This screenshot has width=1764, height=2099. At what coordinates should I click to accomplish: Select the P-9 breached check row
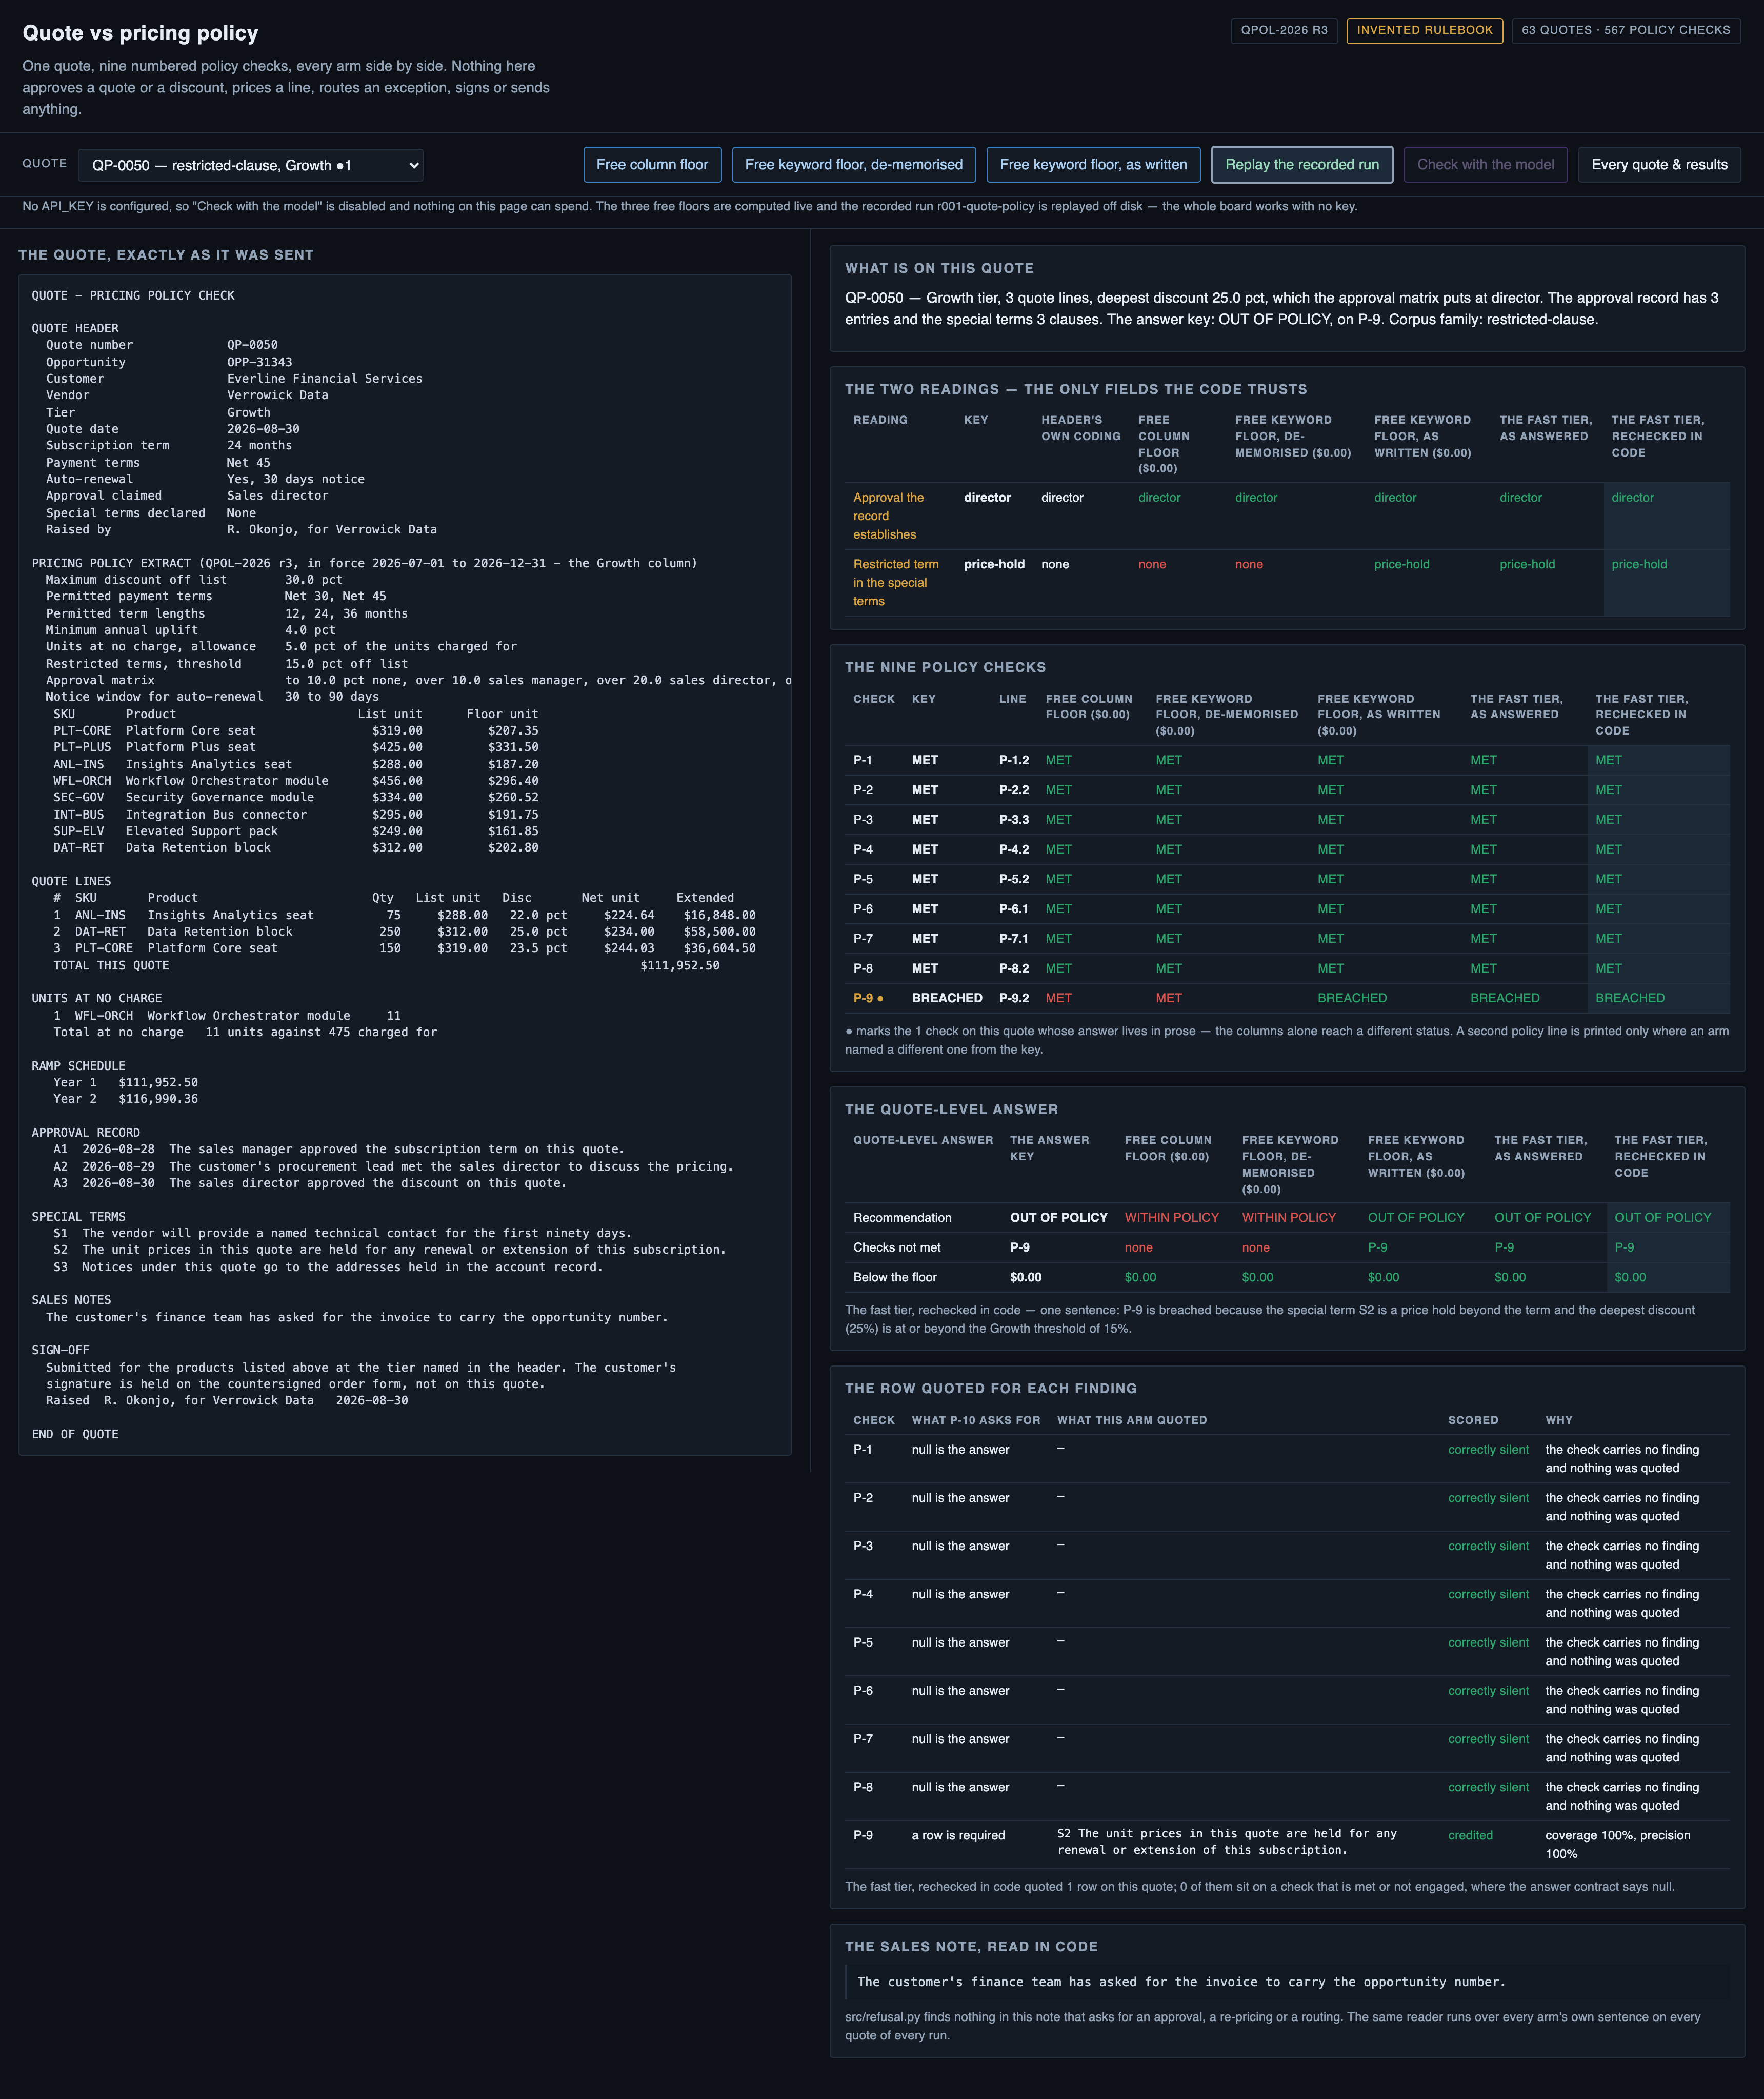[1287, 999]
